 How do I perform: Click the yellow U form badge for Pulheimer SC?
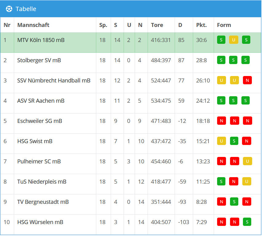(247, 161)
